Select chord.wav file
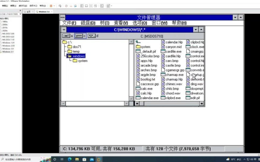Image resolution: width=260 pixels, height=162 pixels. (171, 93)
